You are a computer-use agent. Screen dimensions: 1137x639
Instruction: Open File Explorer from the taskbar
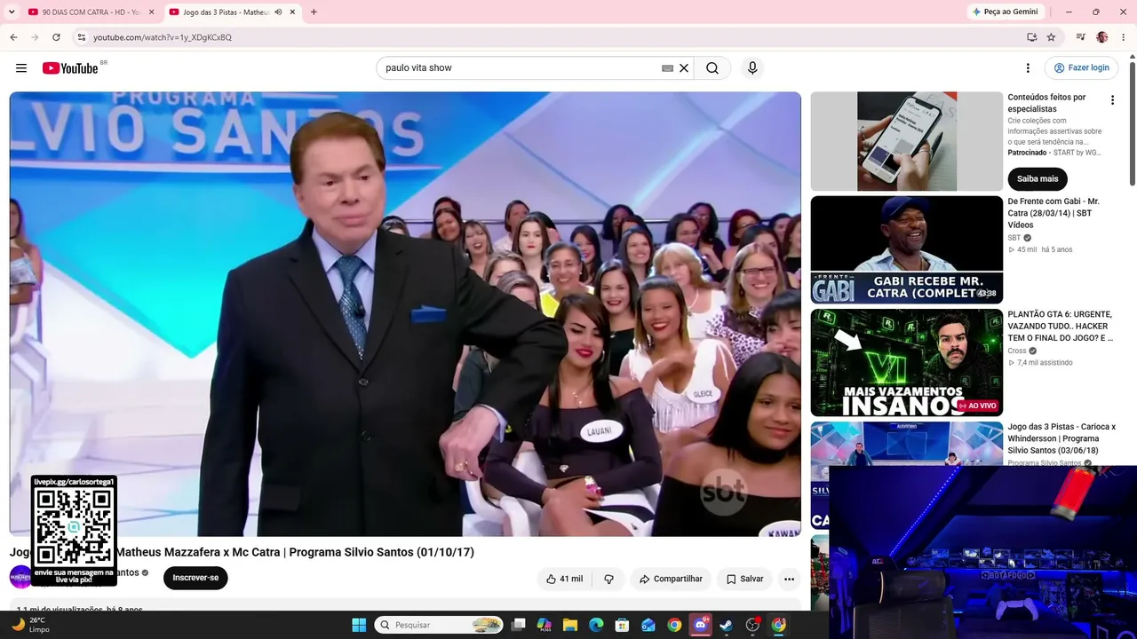coord(570,625)
